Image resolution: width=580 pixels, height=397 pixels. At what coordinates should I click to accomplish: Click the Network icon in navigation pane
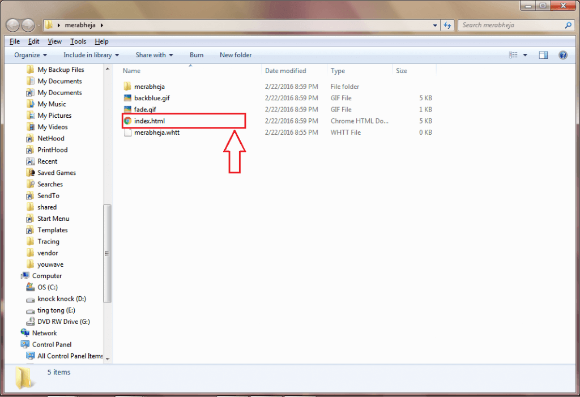[25, 333]
